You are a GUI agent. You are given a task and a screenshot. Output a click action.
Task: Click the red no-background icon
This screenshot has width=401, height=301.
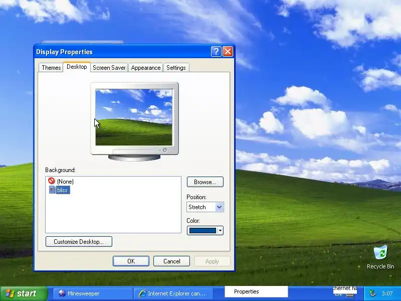52,181
